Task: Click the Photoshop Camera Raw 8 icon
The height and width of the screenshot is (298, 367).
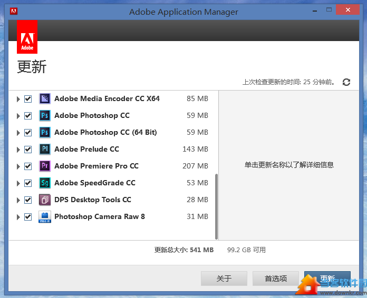Action: click(45, 216)
